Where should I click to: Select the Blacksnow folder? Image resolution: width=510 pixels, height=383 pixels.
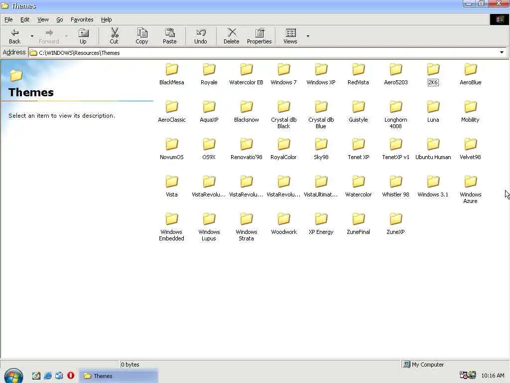click(246, 112)
